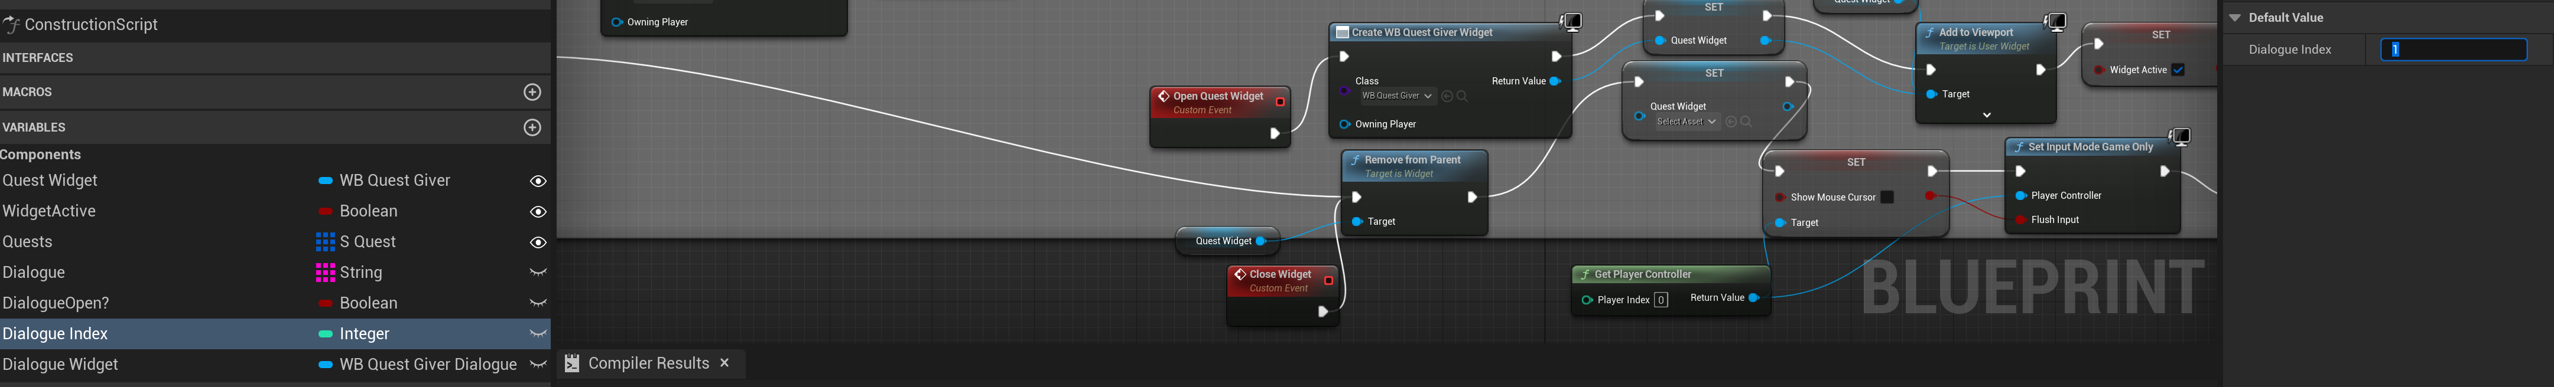The width and height of the screenshot is (2554, 387).
Task: Select the Components category row
Action: click(x=275, y=155)
